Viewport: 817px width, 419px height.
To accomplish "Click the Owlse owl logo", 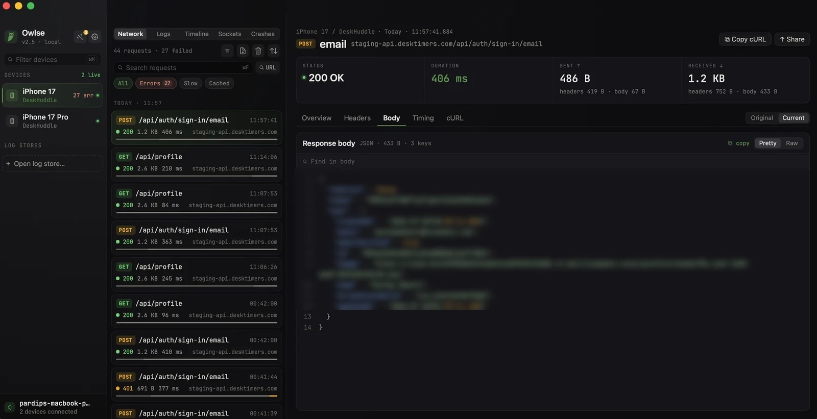I will [11, 37].
